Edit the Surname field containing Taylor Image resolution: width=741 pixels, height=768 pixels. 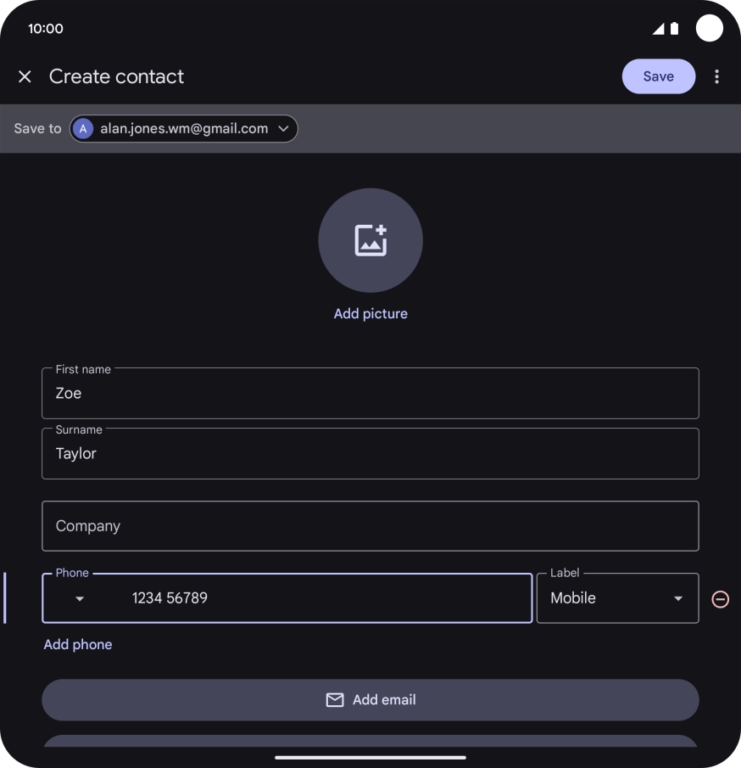(370, 454)
